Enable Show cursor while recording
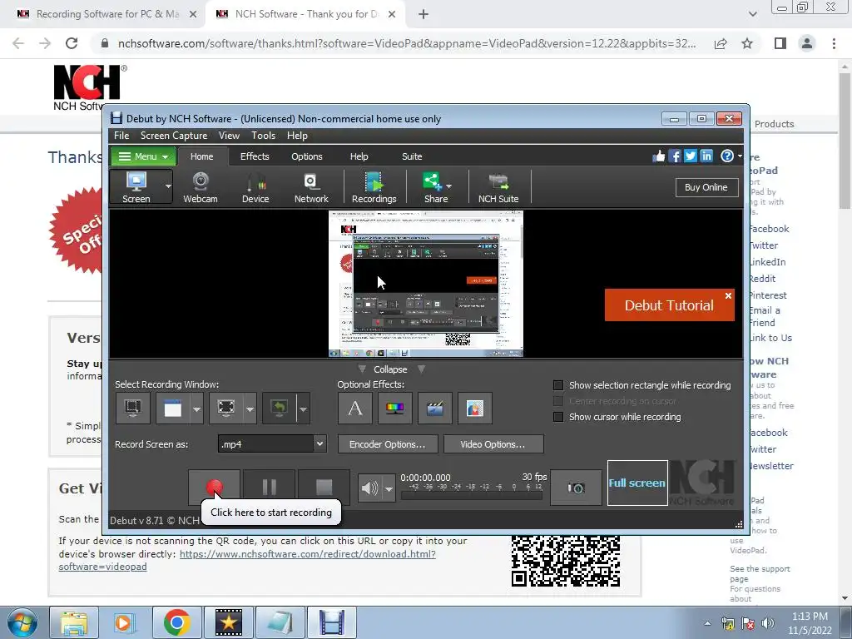The image size is (852, 639). pyautogui.click(x=558, y=417)
